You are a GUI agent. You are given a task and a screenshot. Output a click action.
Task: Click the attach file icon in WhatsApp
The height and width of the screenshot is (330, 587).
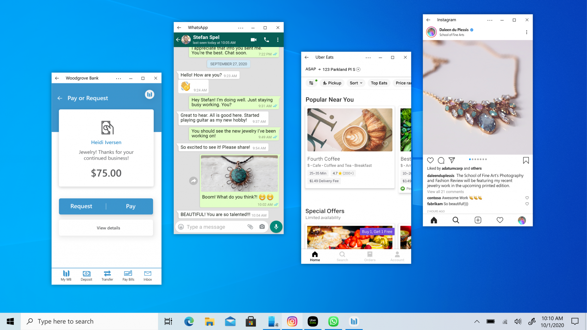click(x=250, y=226)
